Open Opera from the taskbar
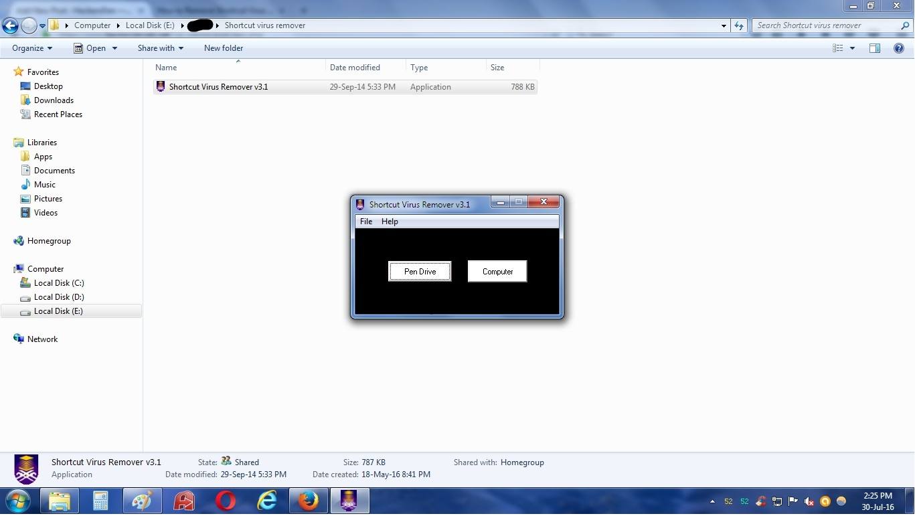The image size is (915, 516). point(225,501)
